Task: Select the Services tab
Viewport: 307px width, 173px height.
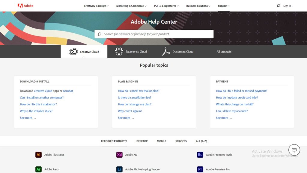Action: [x=181, y=141]
